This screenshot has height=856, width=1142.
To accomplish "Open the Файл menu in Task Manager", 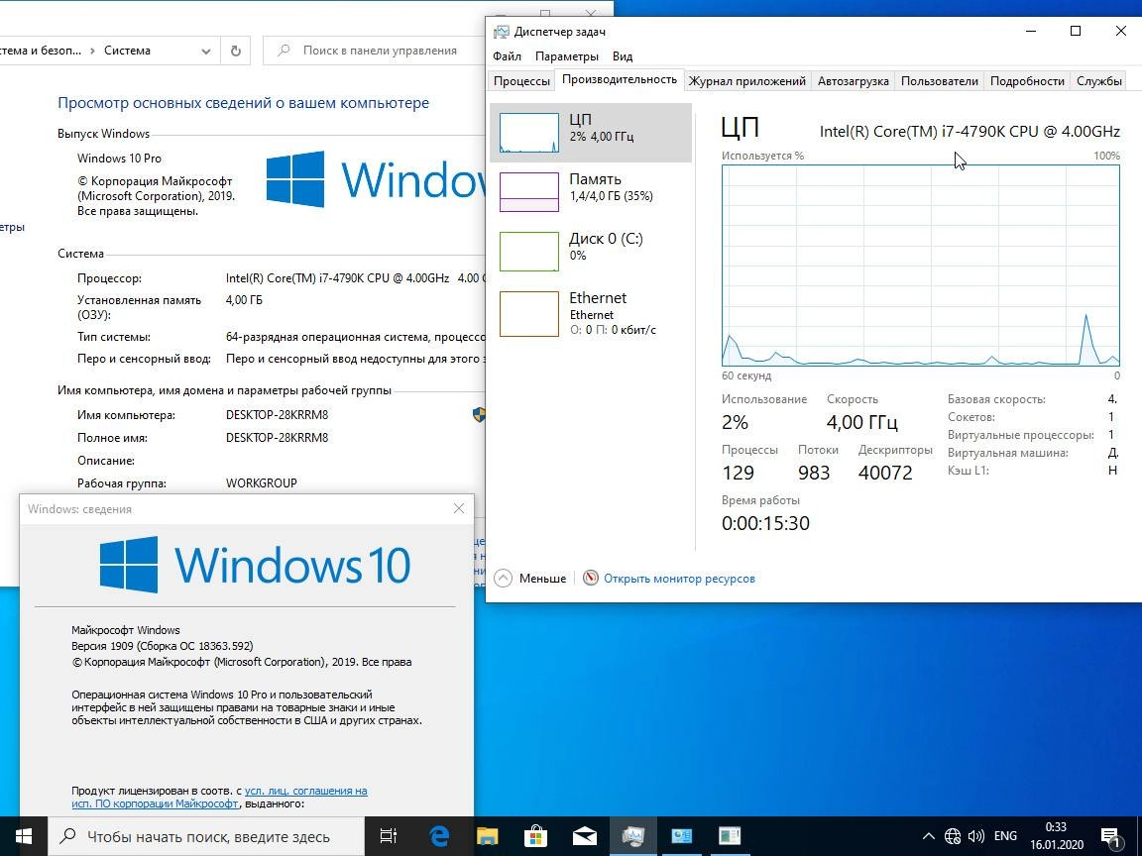I will tap(507, 56).
